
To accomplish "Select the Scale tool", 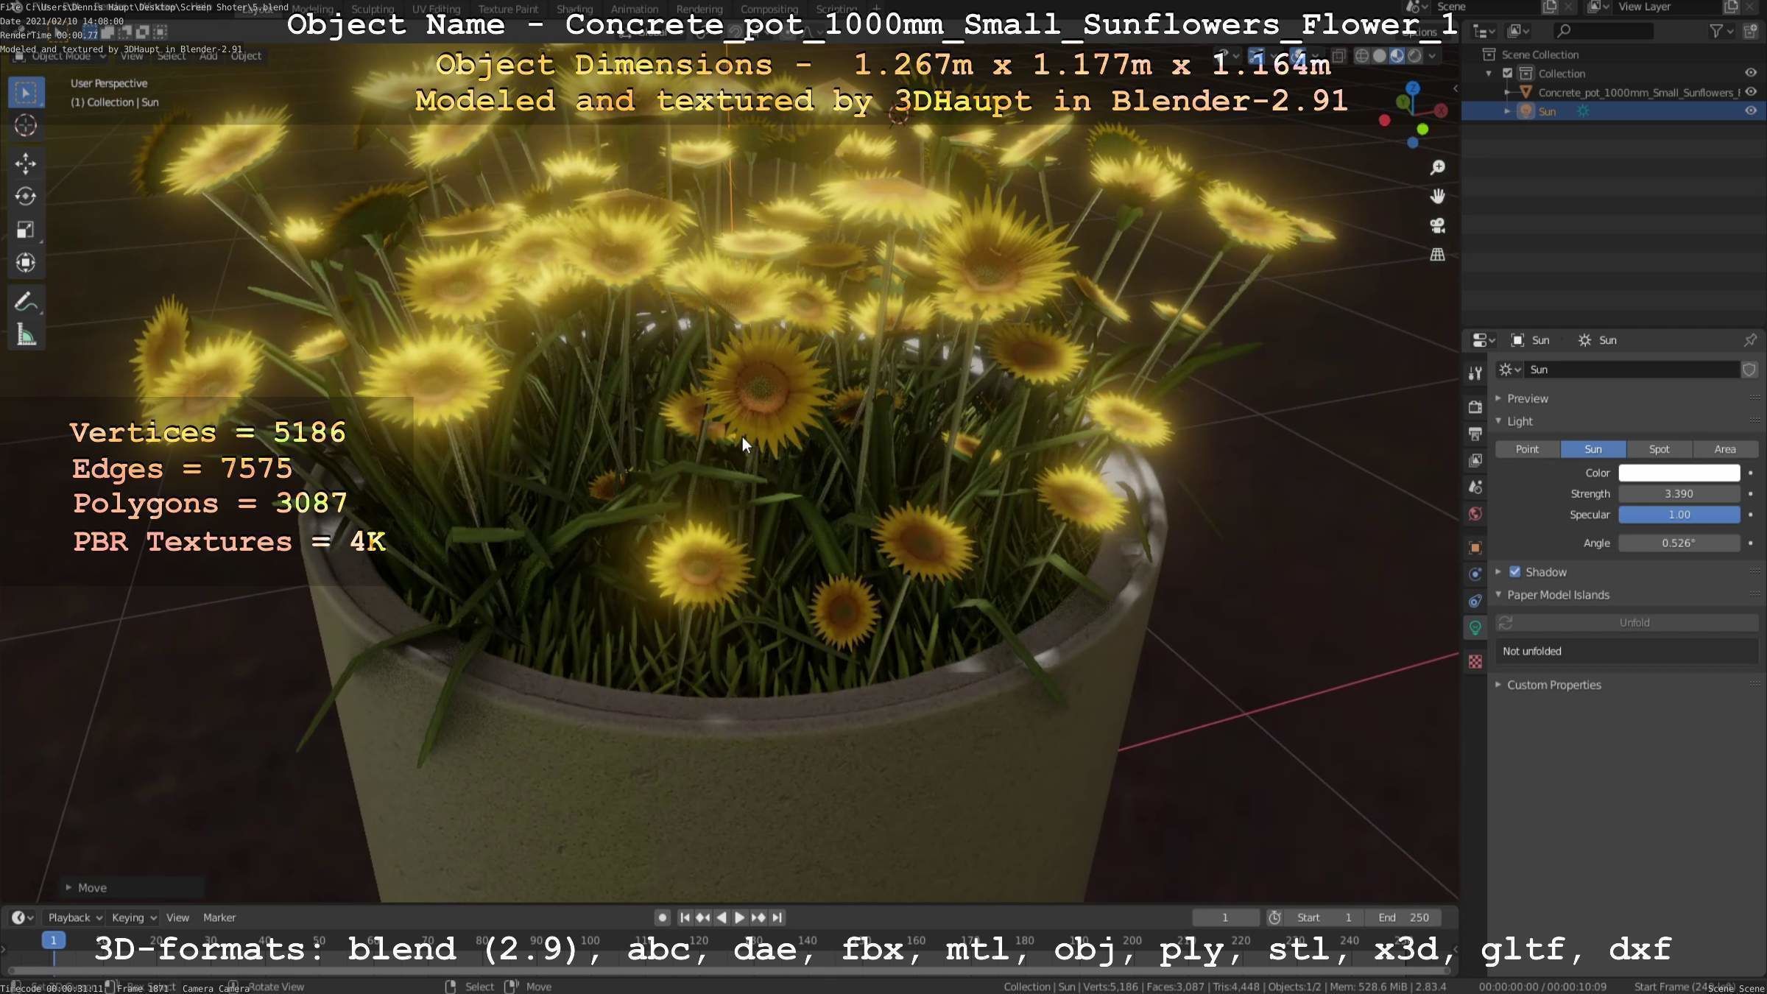I will [26, 230].
